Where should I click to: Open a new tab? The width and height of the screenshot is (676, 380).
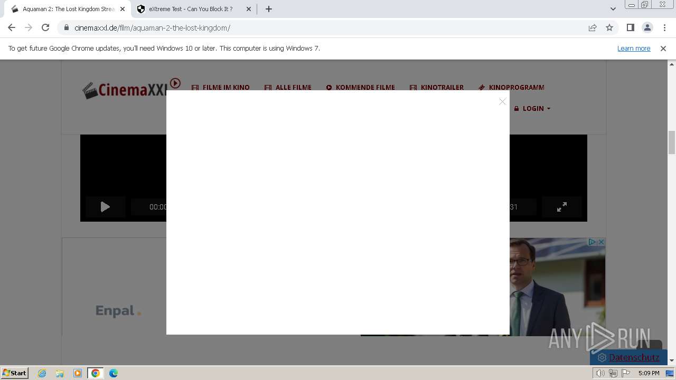click(x=268, y=9)
